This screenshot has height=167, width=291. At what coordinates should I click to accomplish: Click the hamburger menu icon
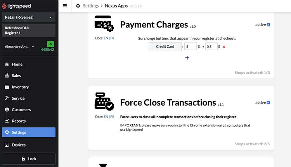tap(65, 6)
